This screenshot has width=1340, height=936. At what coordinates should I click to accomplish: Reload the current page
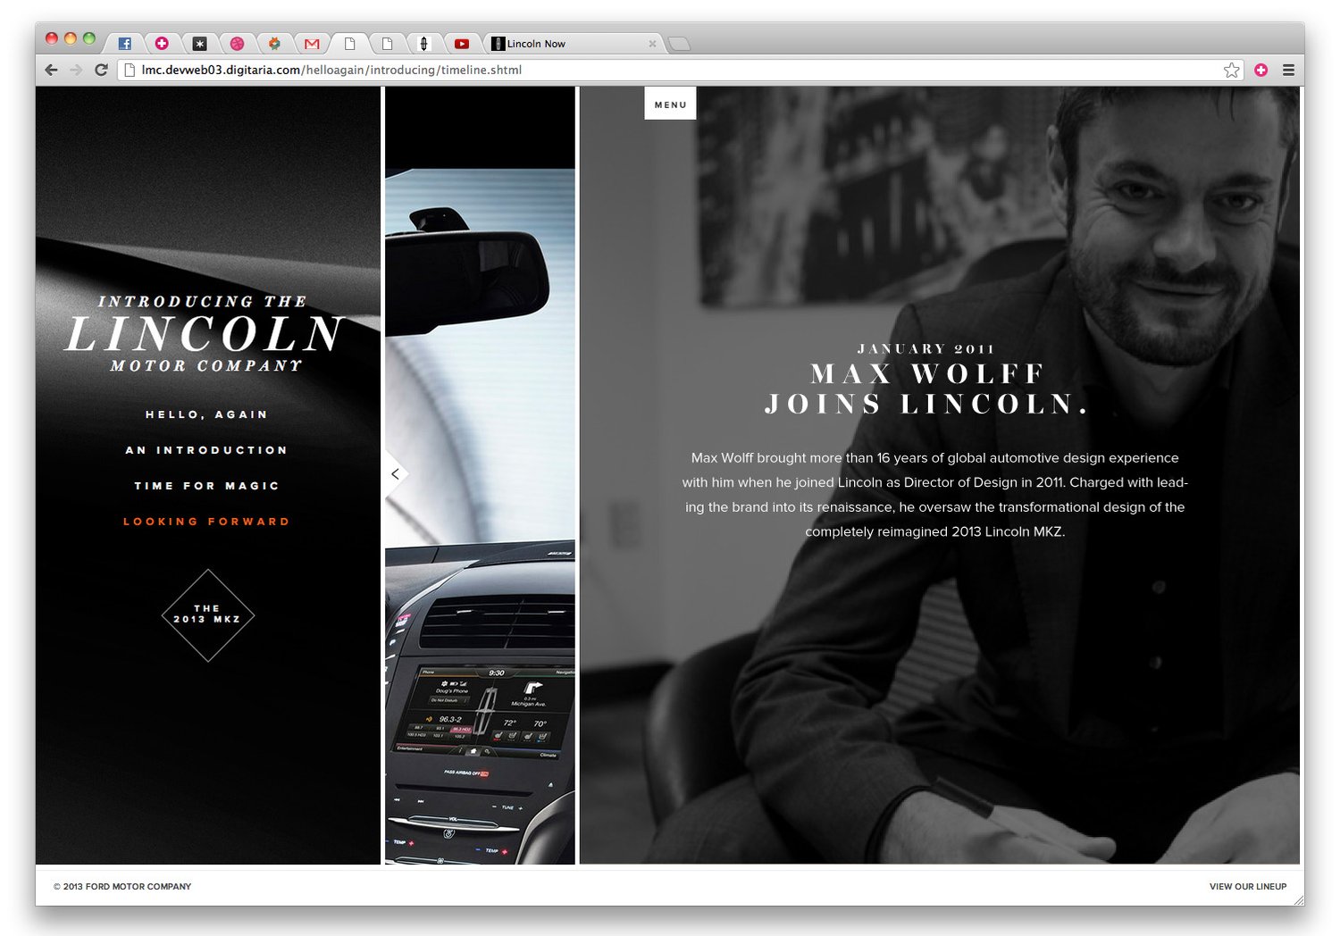pyautogui.click(x=101, y=70)
